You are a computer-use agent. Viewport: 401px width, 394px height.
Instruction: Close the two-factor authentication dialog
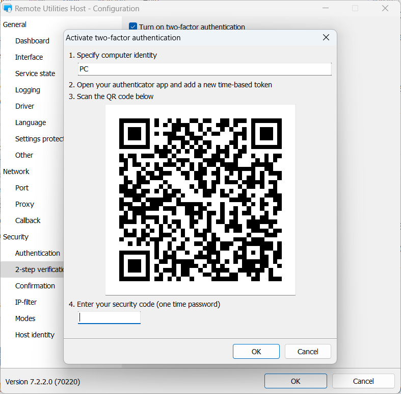[326, 38]
